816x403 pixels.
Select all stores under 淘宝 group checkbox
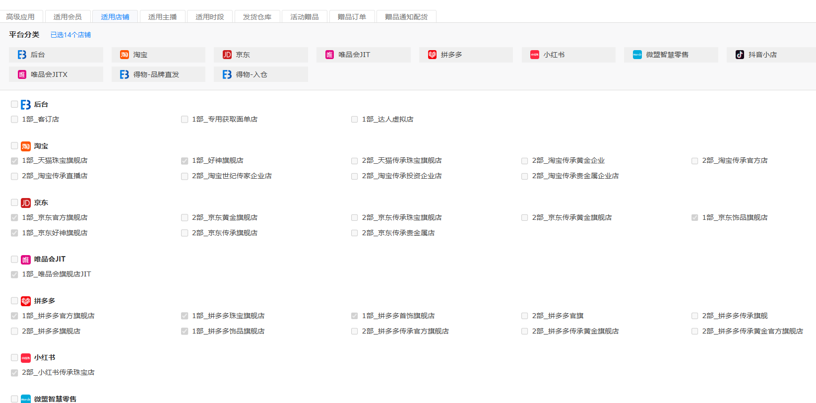point(14,146)
